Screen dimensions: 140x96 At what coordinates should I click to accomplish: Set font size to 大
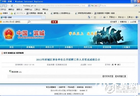tap(113, 65)
